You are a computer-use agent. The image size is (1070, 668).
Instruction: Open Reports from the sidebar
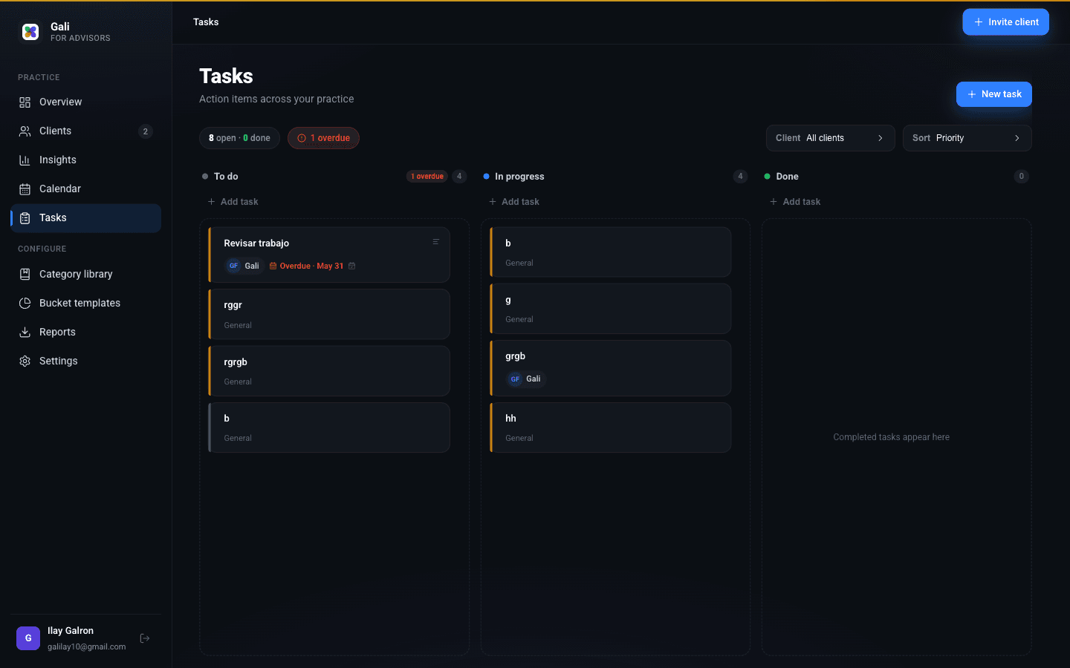click(85, 333)
